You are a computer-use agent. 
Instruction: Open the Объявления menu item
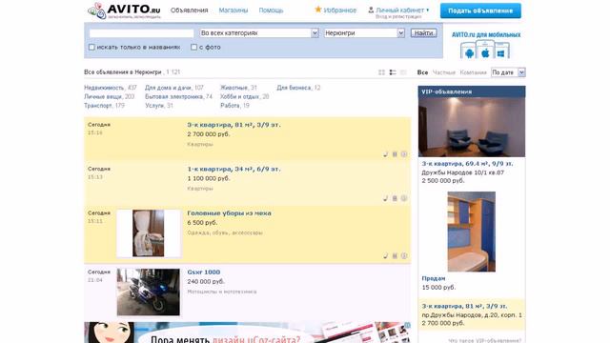point(189,10)
